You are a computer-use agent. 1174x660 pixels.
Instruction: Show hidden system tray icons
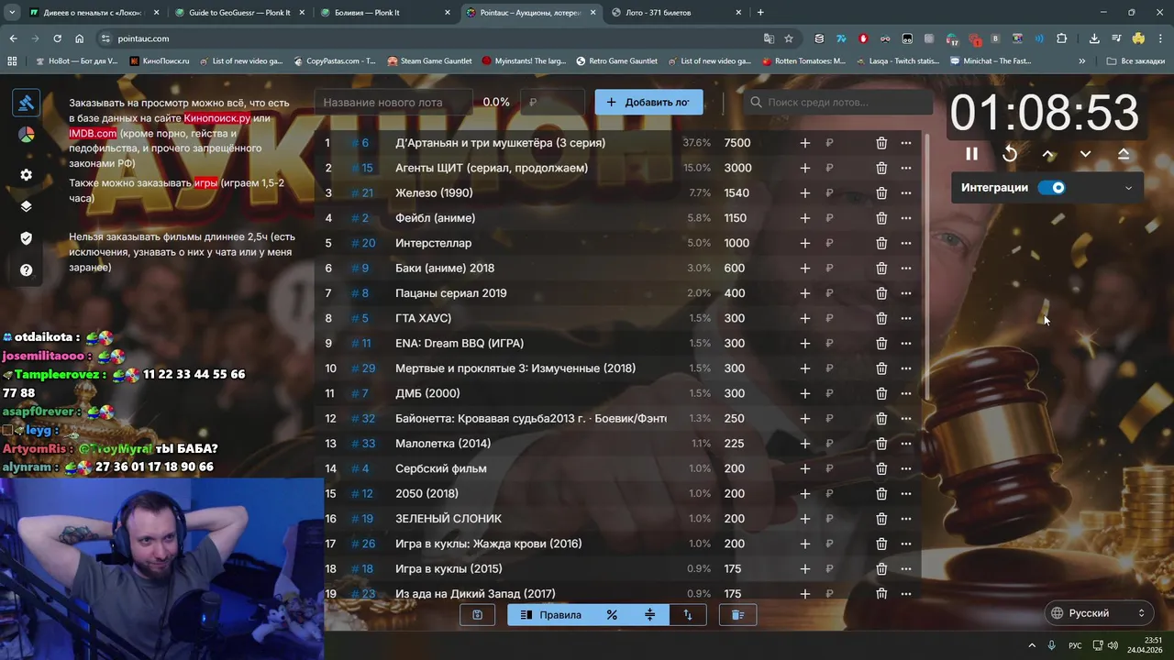click(x=1032, y=645)
